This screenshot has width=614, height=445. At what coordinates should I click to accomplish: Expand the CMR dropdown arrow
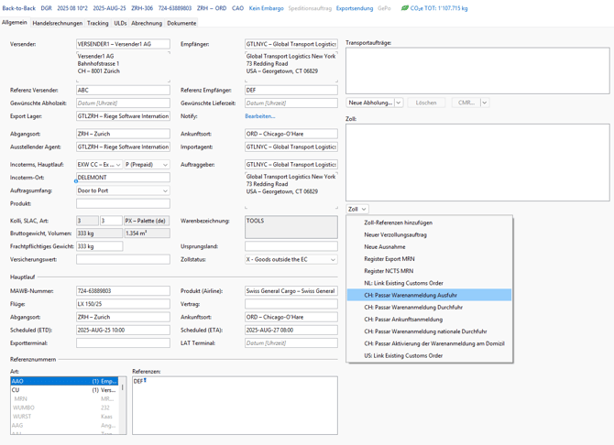(x=485, y=103)
